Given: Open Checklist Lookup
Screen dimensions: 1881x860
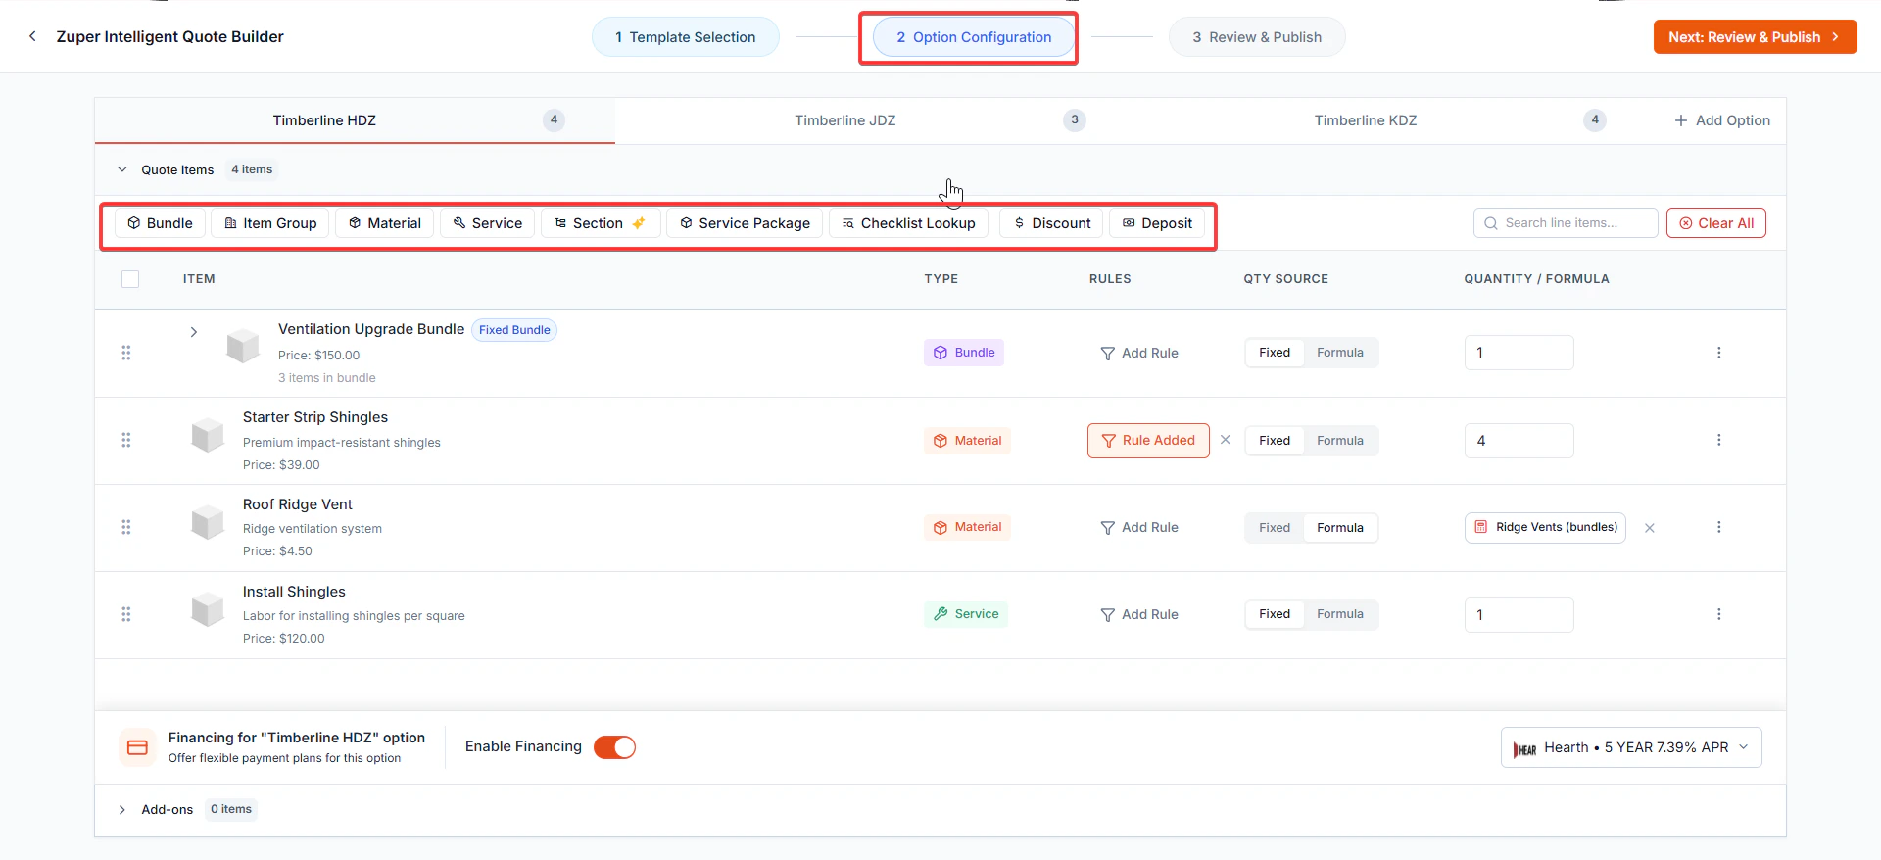Looking at the screenshot, I should coord(908,223).
